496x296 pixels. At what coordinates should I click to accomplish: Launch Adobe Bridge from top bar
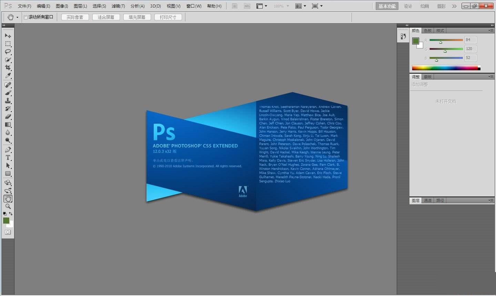235,6
